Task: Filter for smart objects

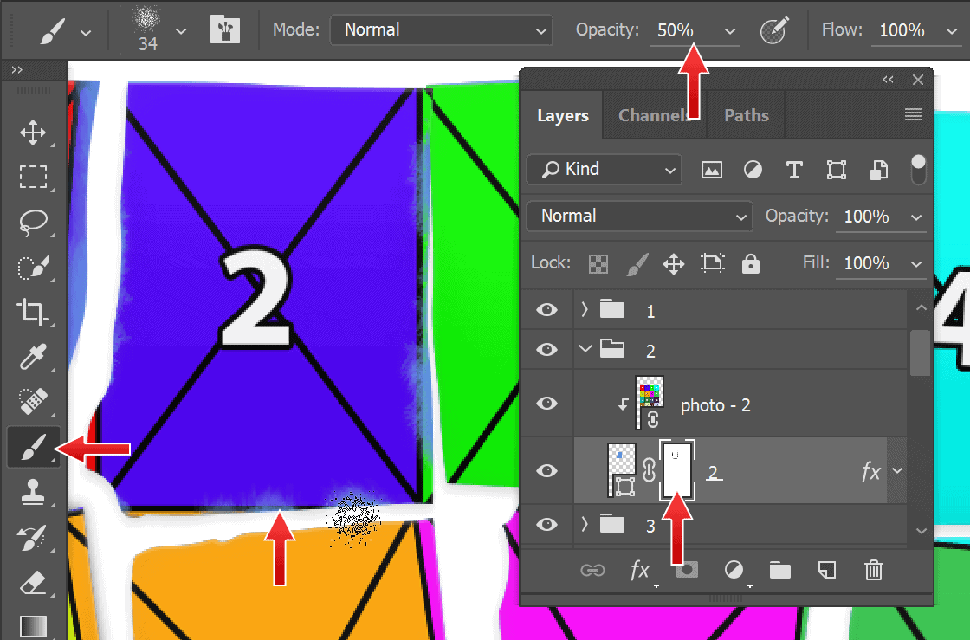Action: tap(879, 170)
